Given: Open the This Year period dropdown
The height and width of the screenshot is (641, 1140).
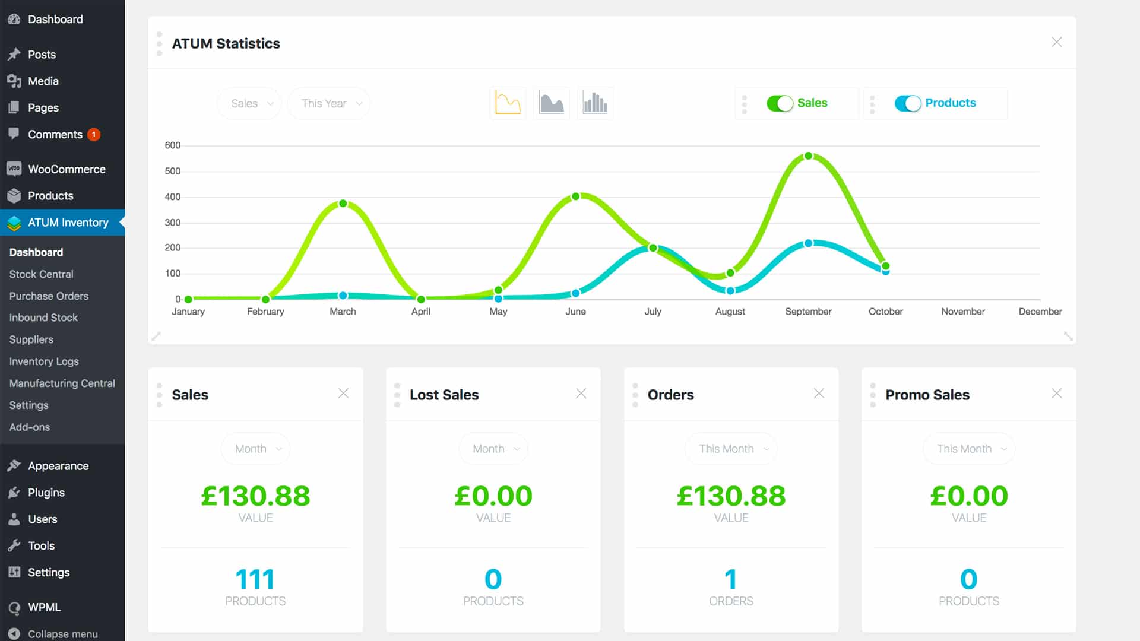Looking at the screenshot, I should click(329, 104).
